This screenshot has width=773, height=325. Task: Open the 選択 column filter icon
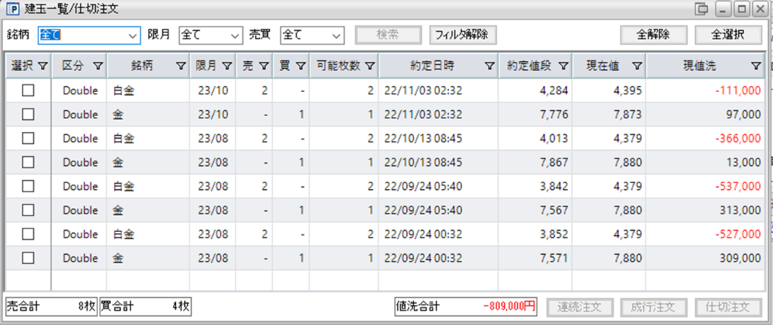pyautogui.click(x=43, y=66)
